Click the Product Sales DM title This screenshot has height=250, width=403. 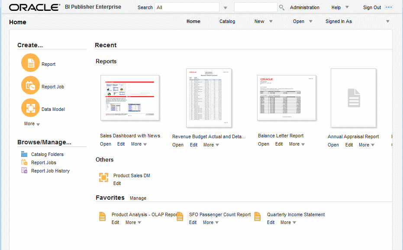[132, 175]
